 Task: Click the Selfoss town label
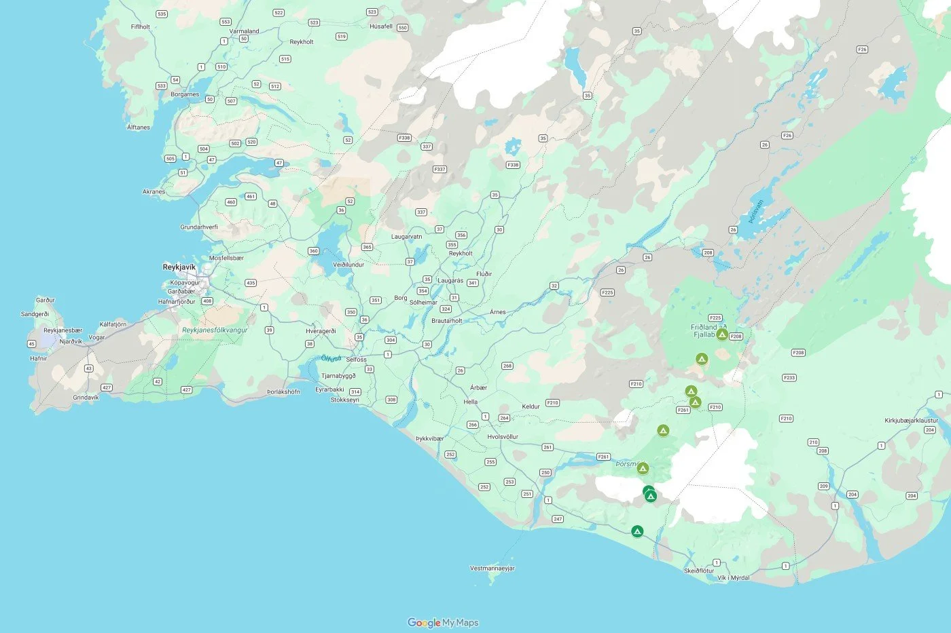point(356,360)
